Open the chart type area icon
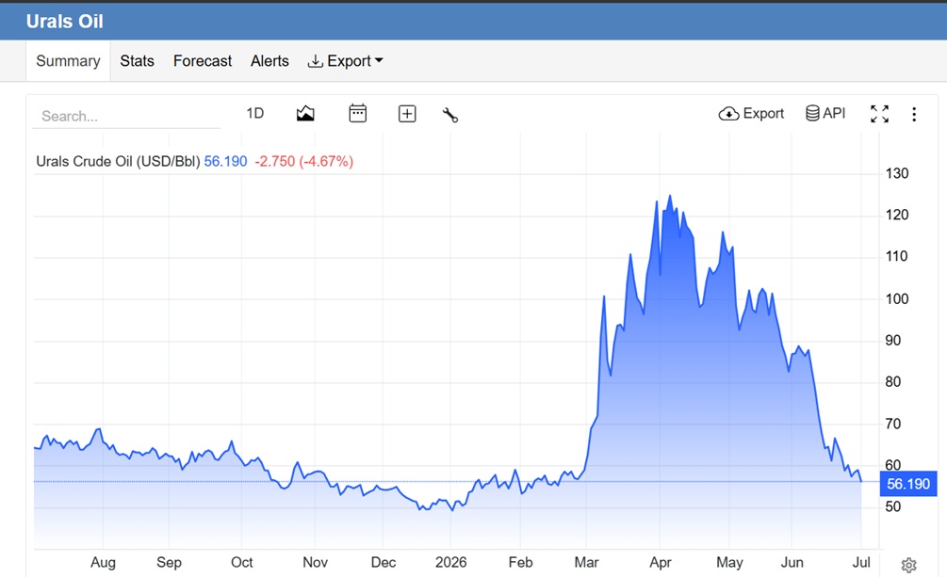This screenshot has width=947, height=577. (x=305, y=114)
